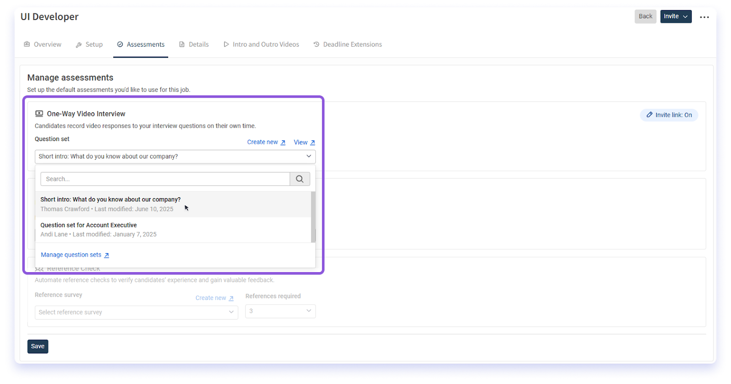Click Create new link for question set
The image size is (731, 384).
266,142
